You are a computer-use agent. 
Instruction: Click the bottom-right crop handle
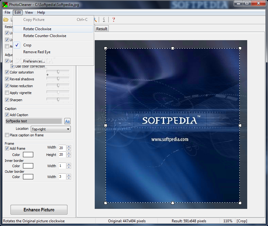pyautogui.click(x=240, y=203)
